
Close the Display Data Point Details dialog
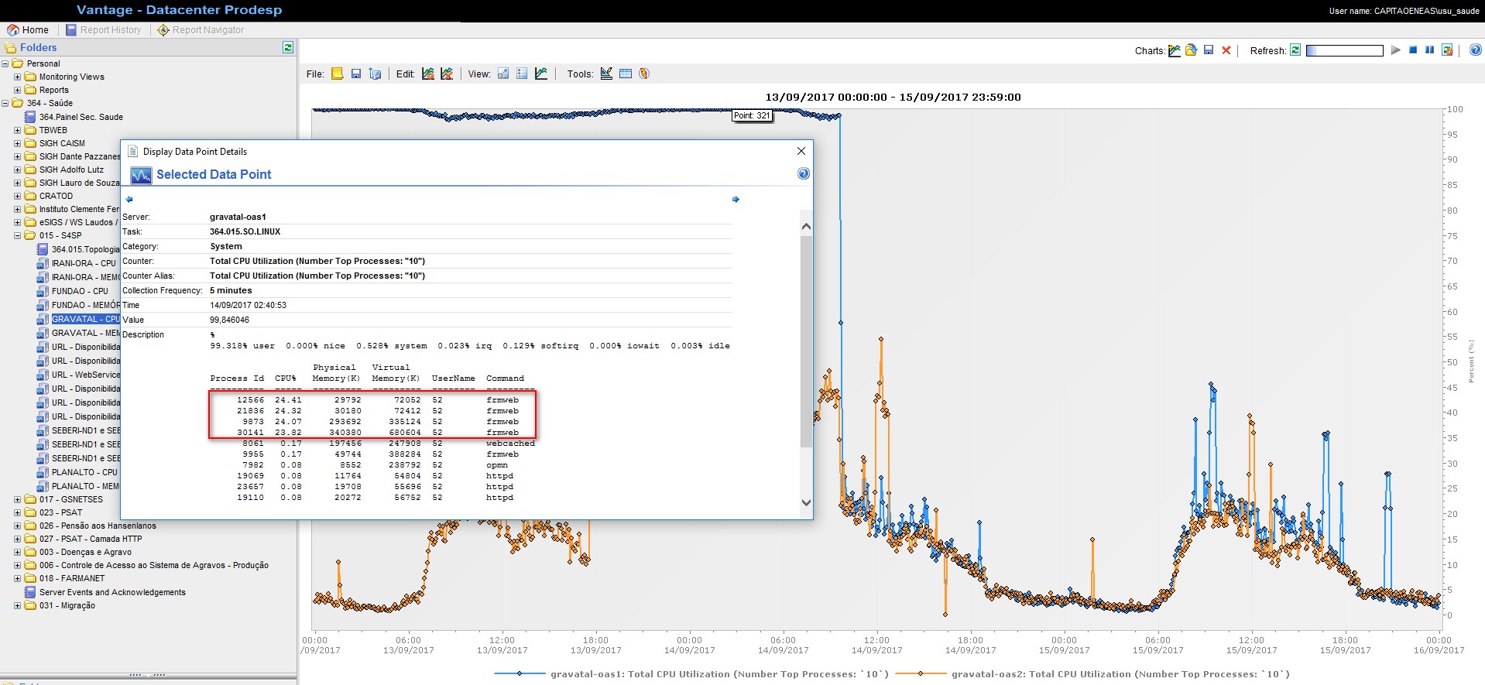click(x=801, y=151)
